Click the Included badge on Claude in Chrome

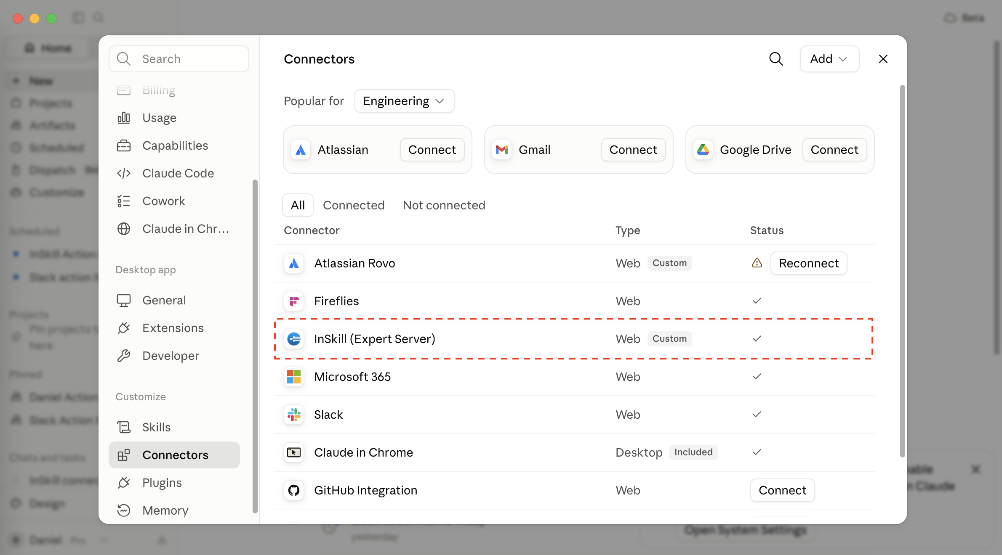pos(693,452)
